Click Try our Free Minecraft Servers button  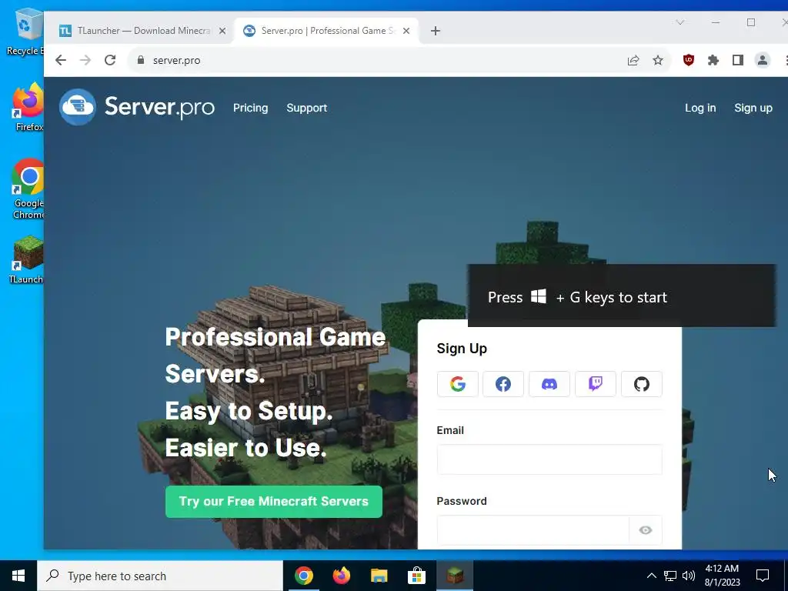click(x=274, y=502)
